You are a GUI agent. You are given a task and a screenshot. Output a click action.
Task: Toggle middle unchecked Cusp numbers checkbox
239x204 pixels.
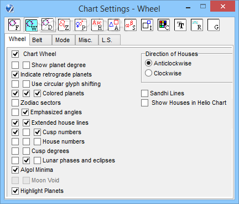coord(26,132)
